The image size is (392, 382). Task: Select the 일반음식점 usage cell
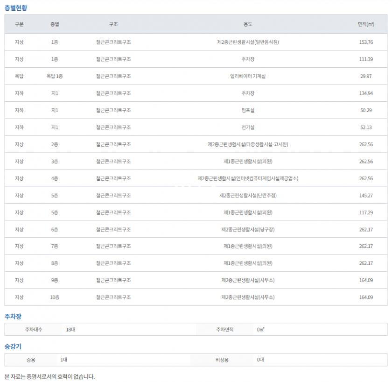pos(248,42)
